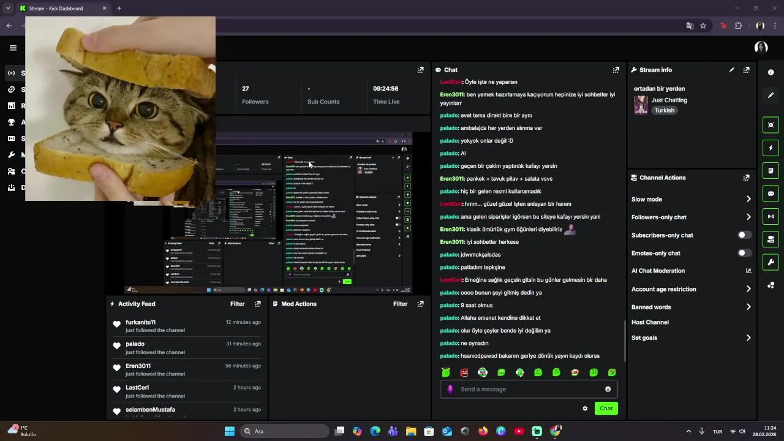
Task: Click the Just Chatting category
Action: [669, 100]
